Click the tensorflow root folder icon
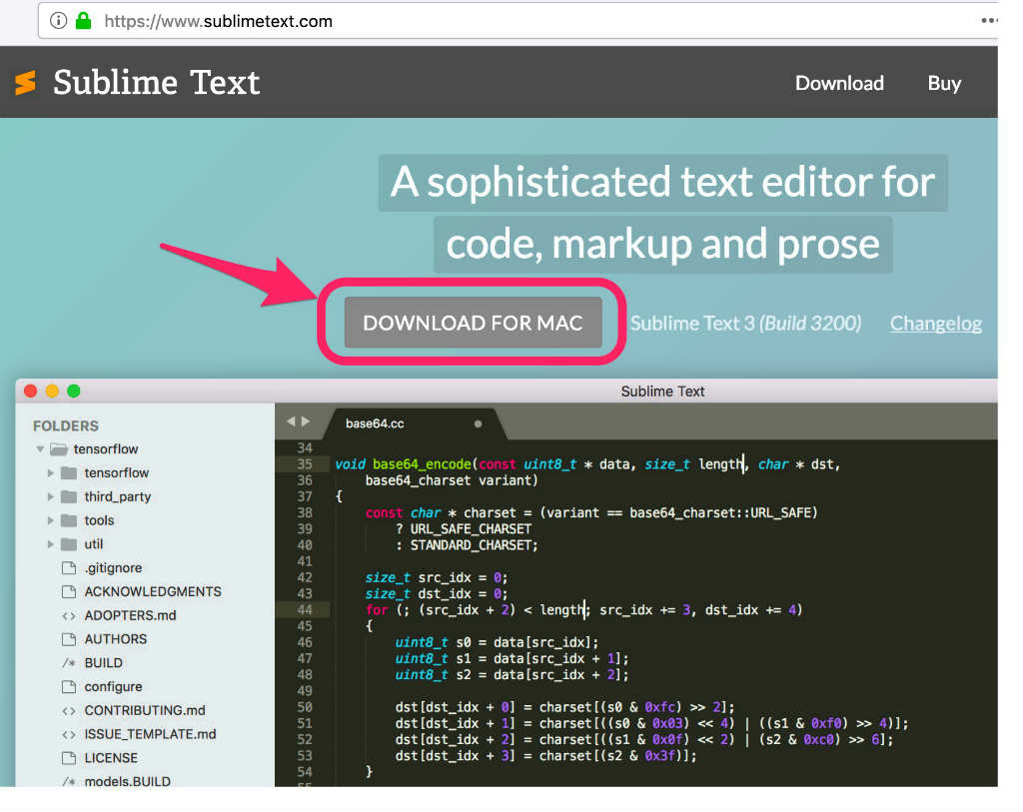Screen dimensions: 1023x812 coord(59,449)
